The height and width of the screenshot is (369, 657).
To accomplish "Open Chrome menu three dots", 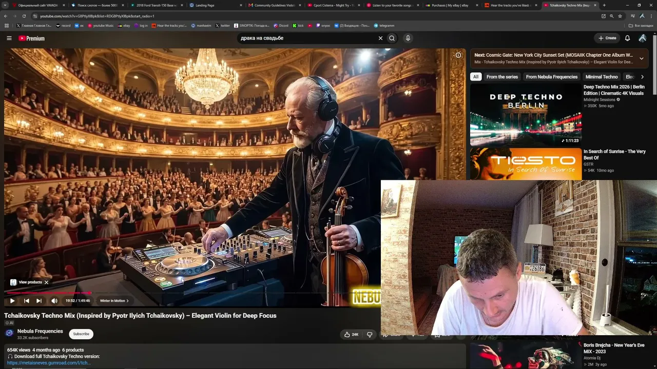I will click(651, 16).
